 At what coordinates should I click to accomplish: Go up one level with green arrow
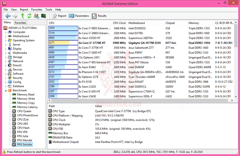[23, 16]
